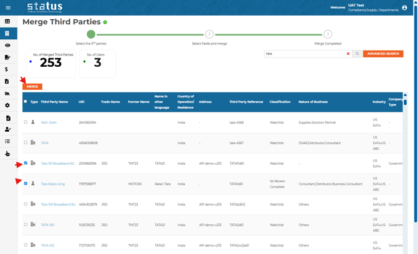Open the task list sidebar icon
The height and width of the screenshot is (254, 418).
click(7, 141)
